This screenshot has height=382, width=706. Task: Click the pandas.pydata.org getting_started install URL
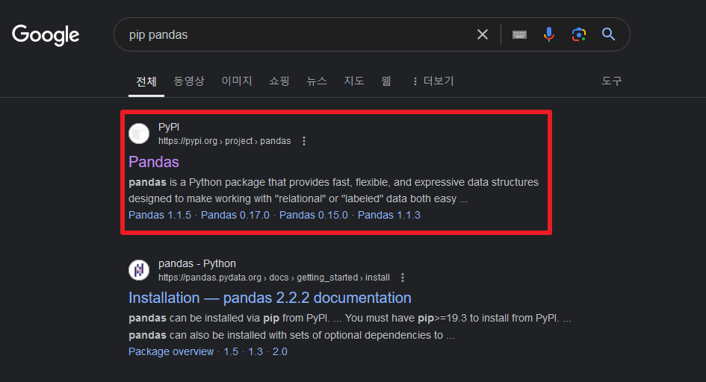pos(274,278)
